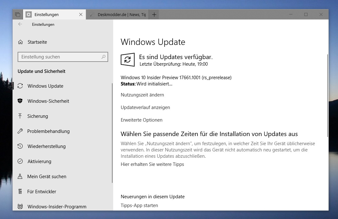
Task: Click the Startseite home icon
Action: pos(20,42)
